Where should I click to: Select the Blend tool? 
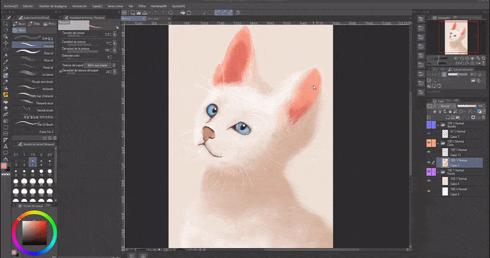(6, 115)
